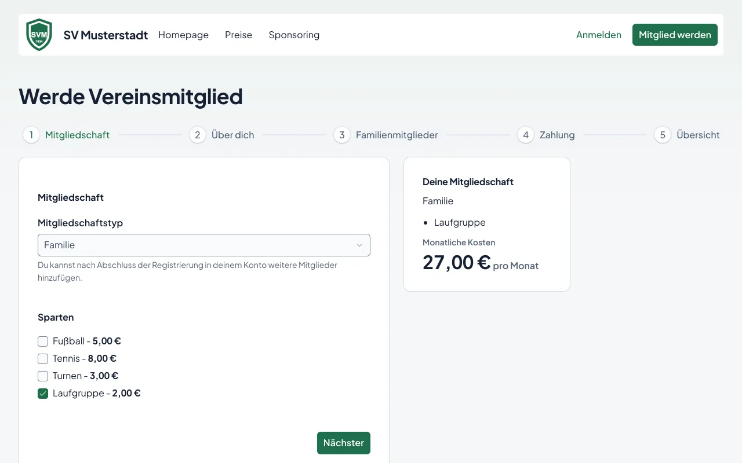Tick the Turnen checkbox
The width and height of the screenshot is (742, 463).
43,376
